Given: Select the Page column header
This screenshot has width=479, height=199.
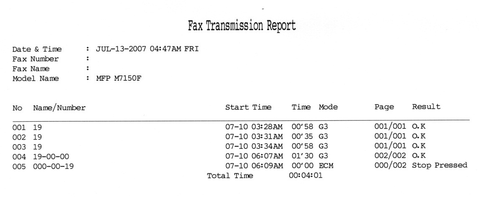Looking at the screenshot, I should (384, 107).
